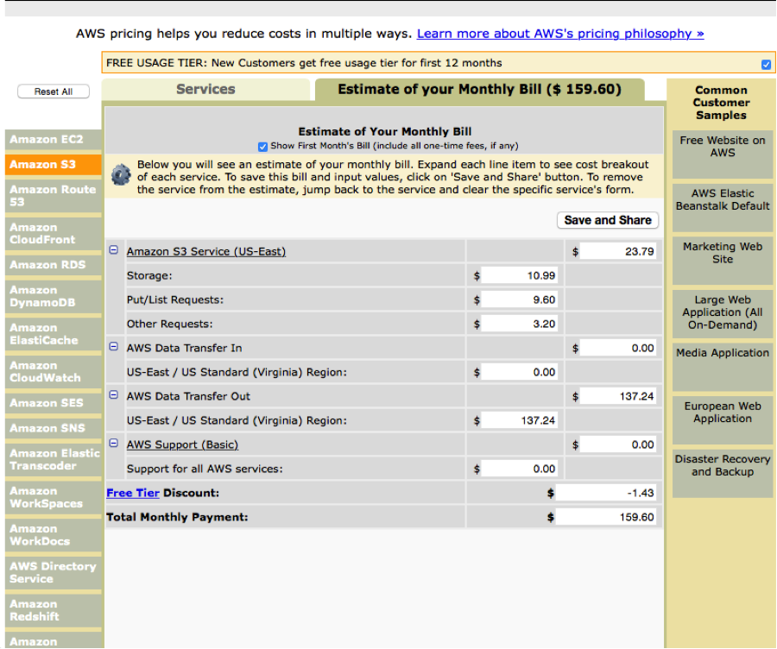Click the AWS Data Transfer In total field
Viewport: 777px width, 649px height.
(618, 349)
